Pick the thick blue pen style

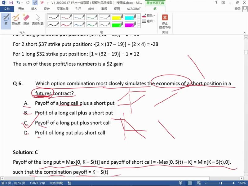click(79, 24)
